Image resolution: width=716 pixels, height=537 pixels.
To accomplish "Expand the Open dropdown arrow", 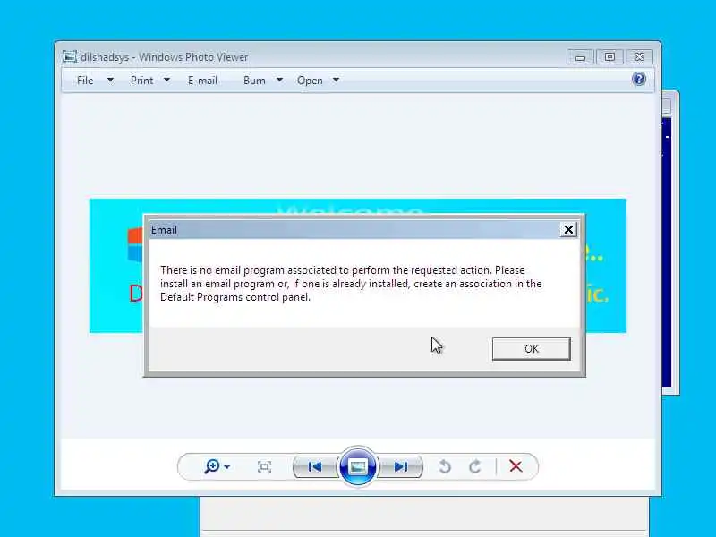I will [x=336, y=80].
